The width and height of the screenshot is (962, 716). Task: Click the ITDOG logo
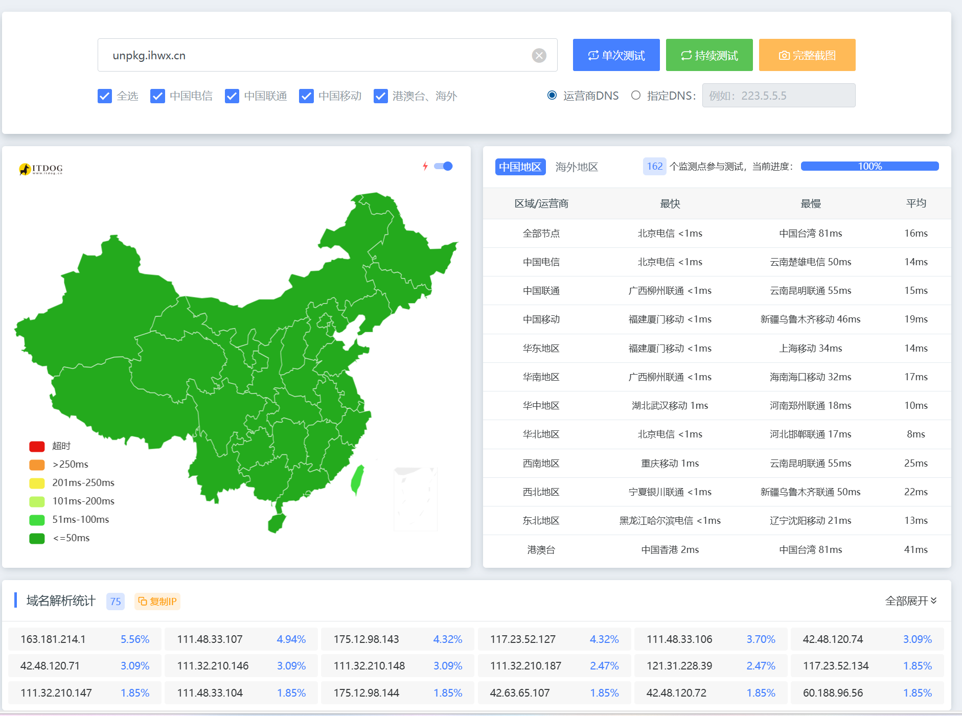tap(41, 169)
